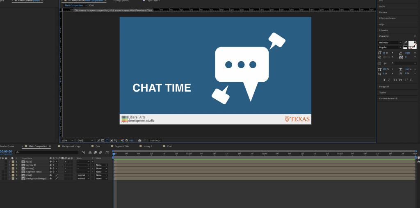Apply Small Caps text style

click(400, 80)
